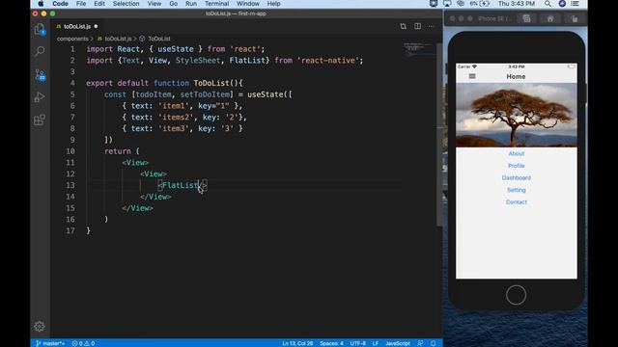Open the Code application menu

click(60, 4)
